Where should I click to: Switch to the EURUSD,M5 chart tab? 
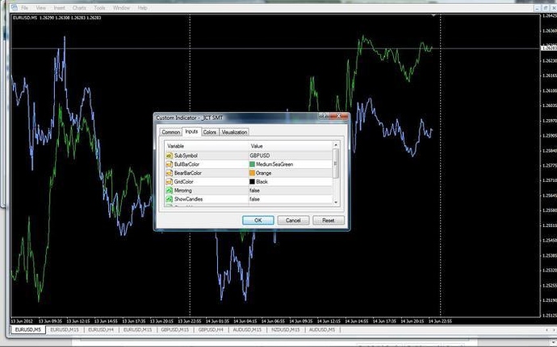pos(28,329)
